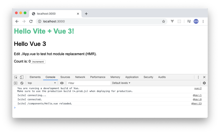
Task: Open console settings gear
Action: tap(204, 83)
